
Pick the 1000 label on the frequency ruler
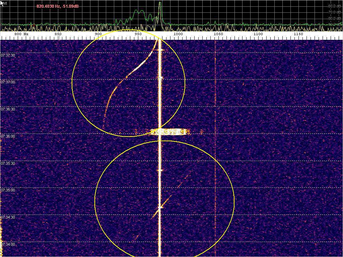click(178, 34)
